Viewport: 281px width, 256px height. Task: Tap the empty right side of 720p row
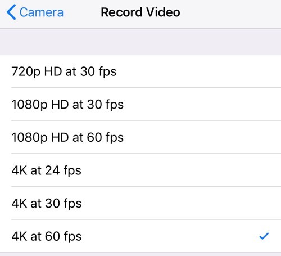(x=198, y=71)
